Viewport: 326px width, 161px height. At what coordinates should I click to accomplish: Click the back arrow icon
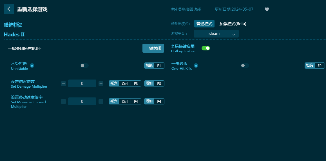pyautogui.click(x=9, y=9)
